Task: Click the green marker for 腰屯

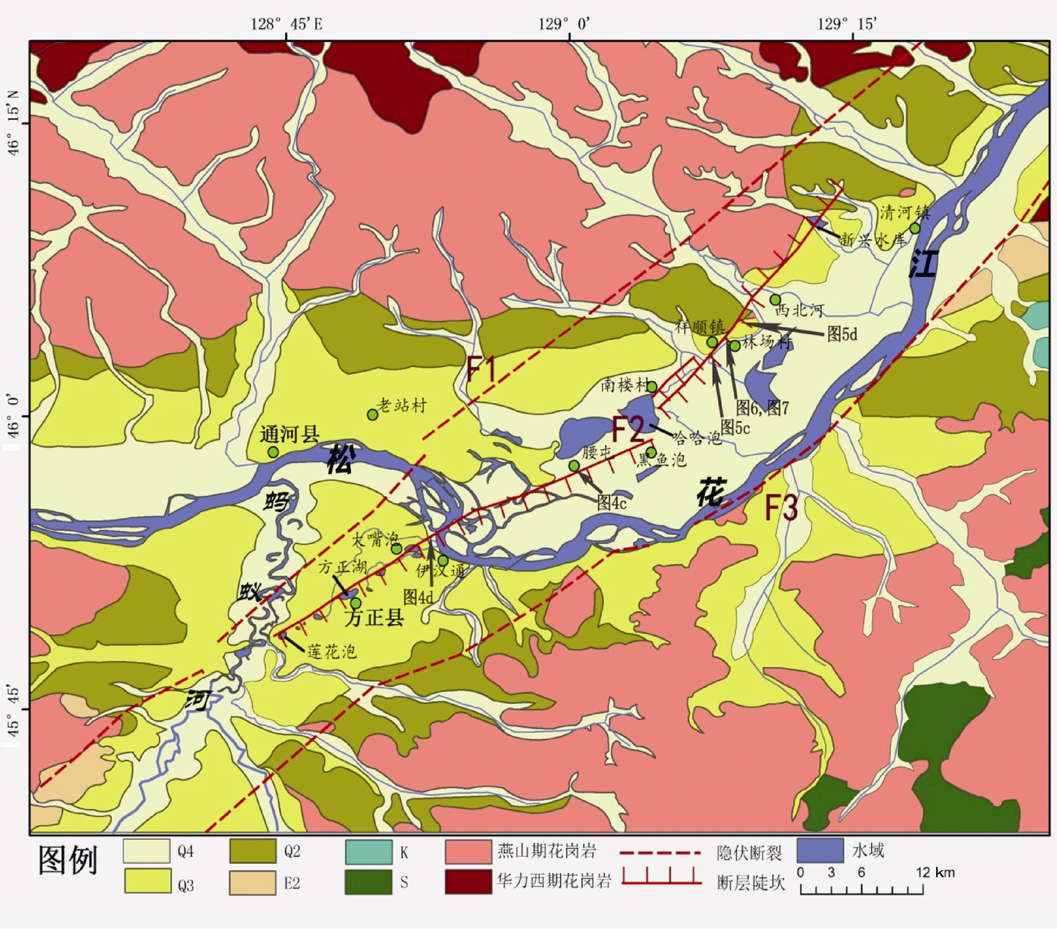Action: point(574,466)
